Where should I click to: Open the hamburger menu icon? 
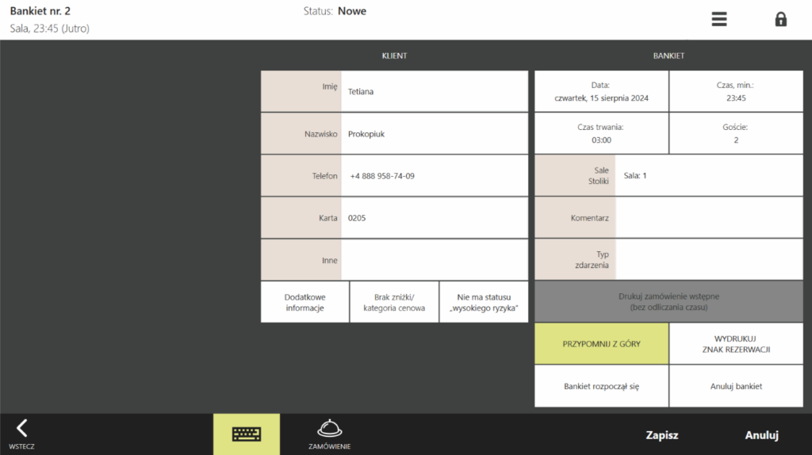[718, 20]
